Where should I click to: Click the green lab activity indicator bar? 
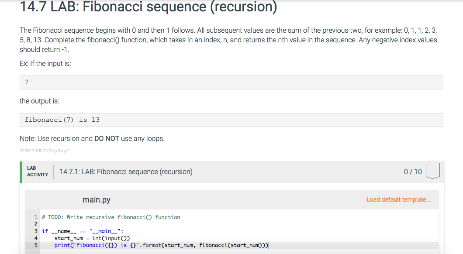coord(20,171)
